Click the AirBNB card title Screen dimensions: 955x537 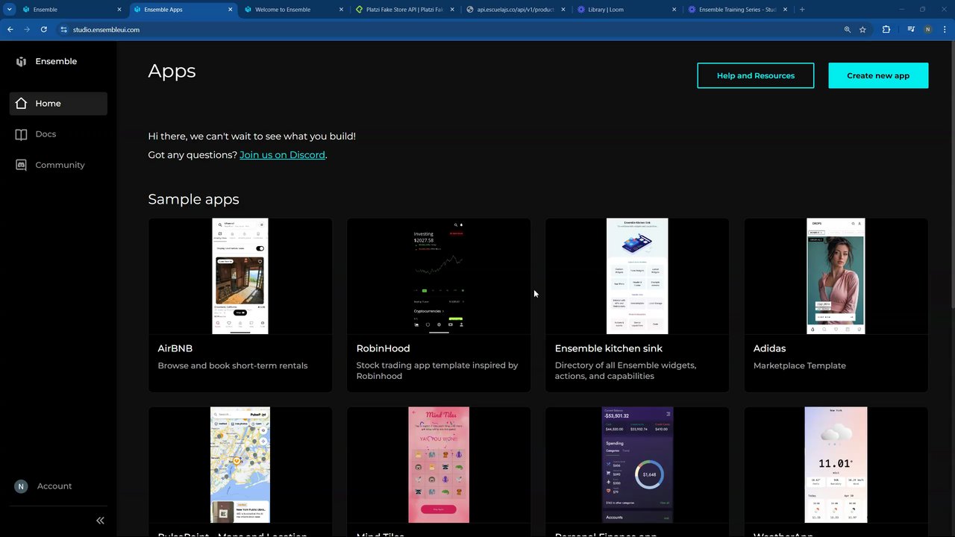[175, 348]
